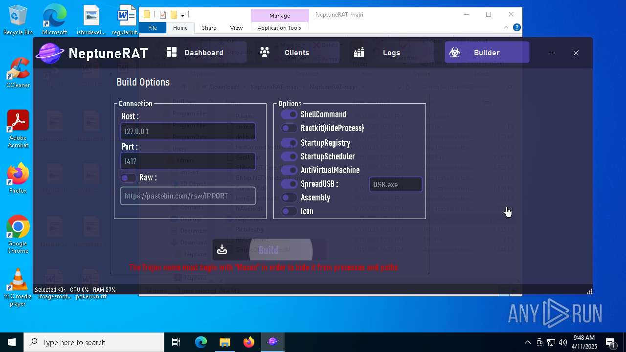Open Firefox from the taskbar
This screenshot has width=626, height=352.
pyautogui.click(x=249, y=342)
